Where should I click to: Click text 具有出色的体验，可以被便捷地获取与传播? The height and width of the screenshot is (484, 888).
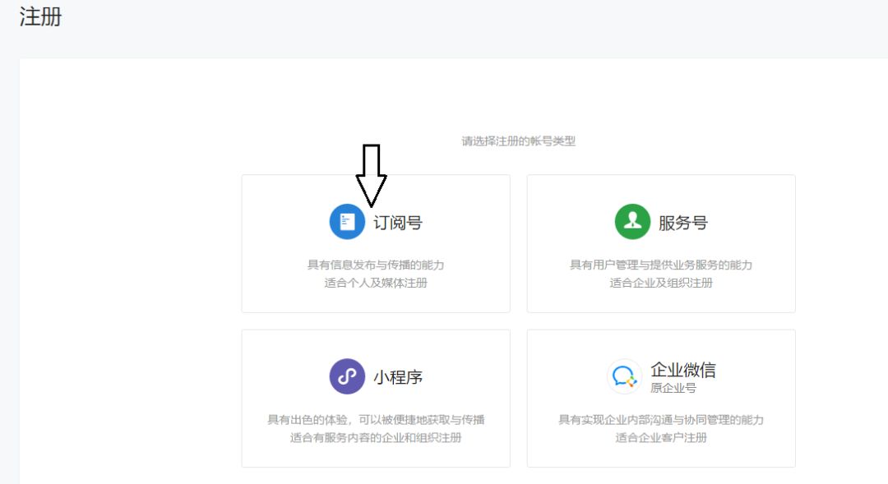376,419
